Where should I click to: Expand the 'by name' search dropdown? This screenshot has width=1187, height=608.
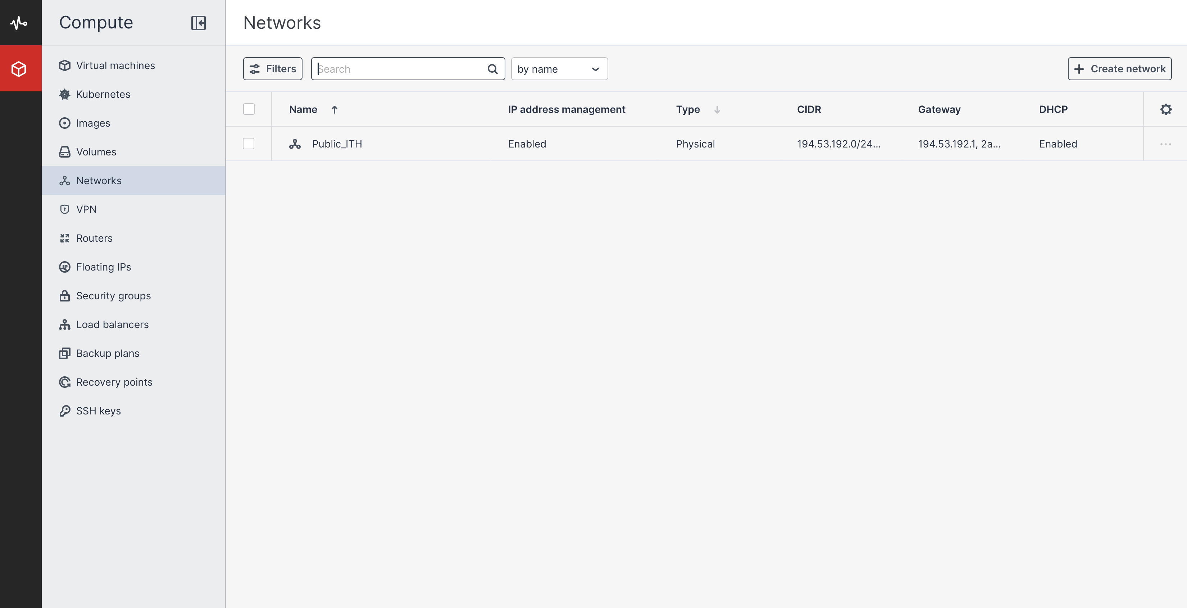pyautogui.click(x=559, y=69)
